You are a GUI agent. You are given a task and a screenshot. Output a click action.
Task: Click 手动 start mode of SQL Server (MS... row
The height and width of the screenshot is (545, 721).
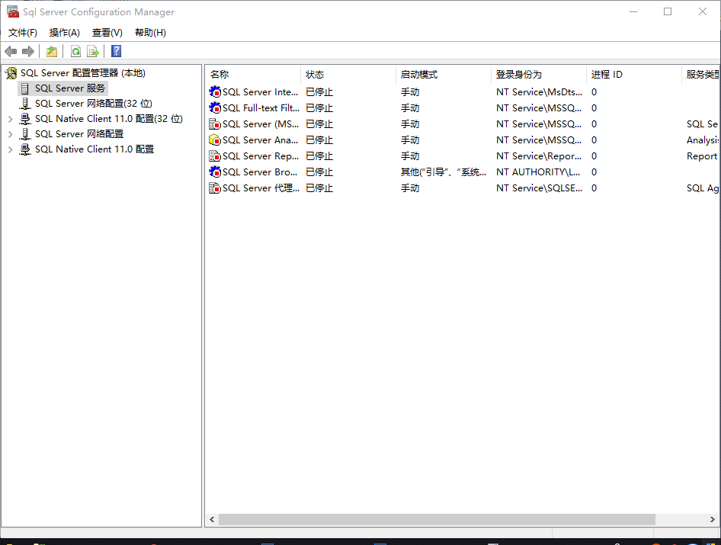(410, 124)
